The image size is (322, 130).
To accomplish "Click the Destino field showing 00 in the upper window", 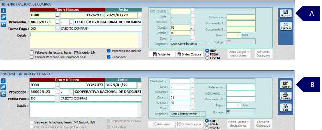I will (180, 33).
